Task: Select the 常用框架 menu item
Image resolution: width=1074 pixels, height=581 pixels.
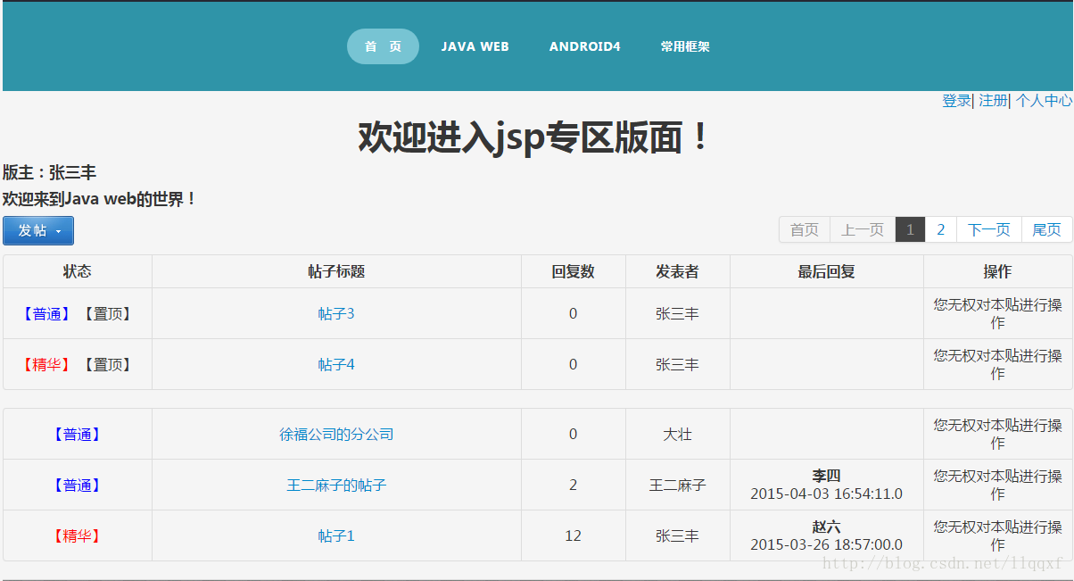Action: click(x=685, y=46)
